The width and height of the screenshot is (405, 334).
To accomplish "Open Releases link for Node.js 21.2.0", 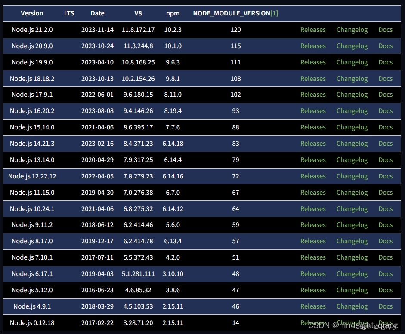I will coord(313,30).
